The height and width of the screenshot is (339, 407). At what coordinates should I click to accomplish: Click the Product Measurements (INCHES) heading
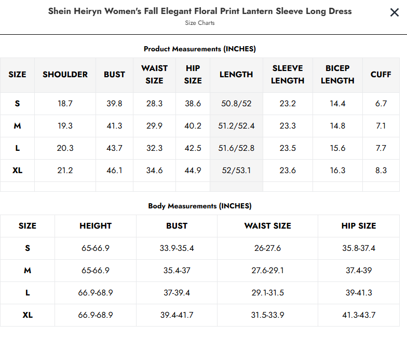tap(200, 49)
